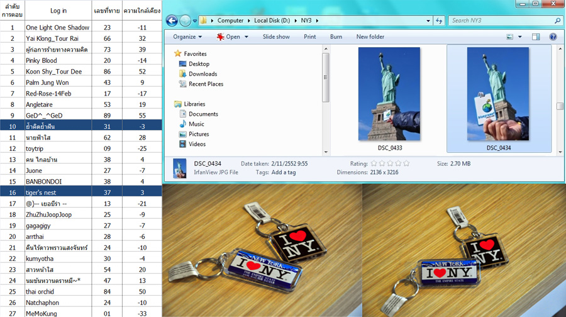Open Recent Places in navigation pane
The height and width of the screenshot is (317, 566).
click(206, 84)
